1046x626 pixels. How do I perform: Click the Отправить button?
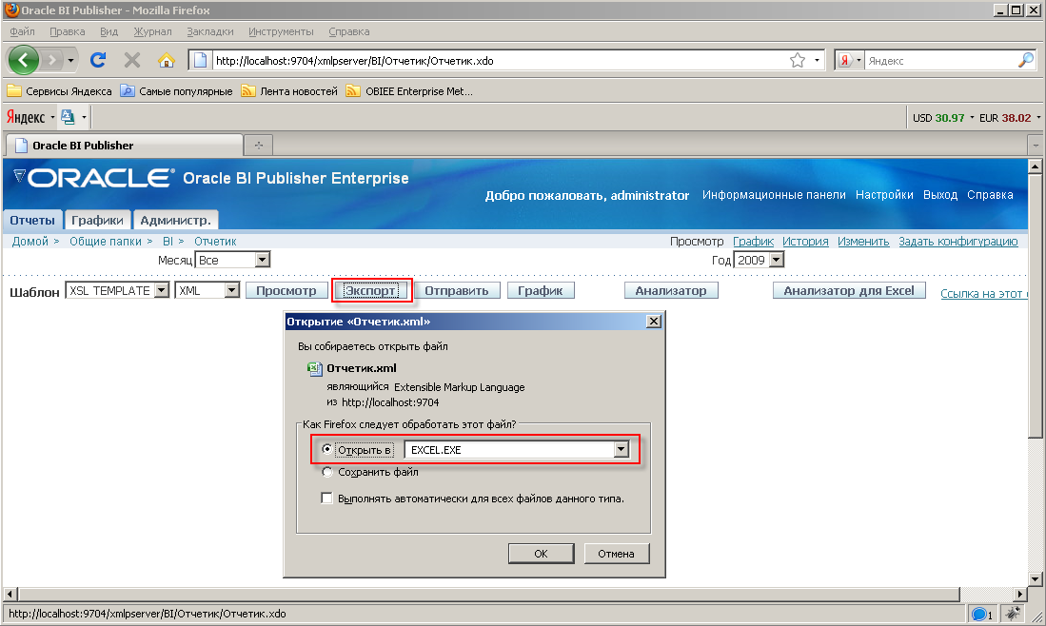[x=457, y=291]
